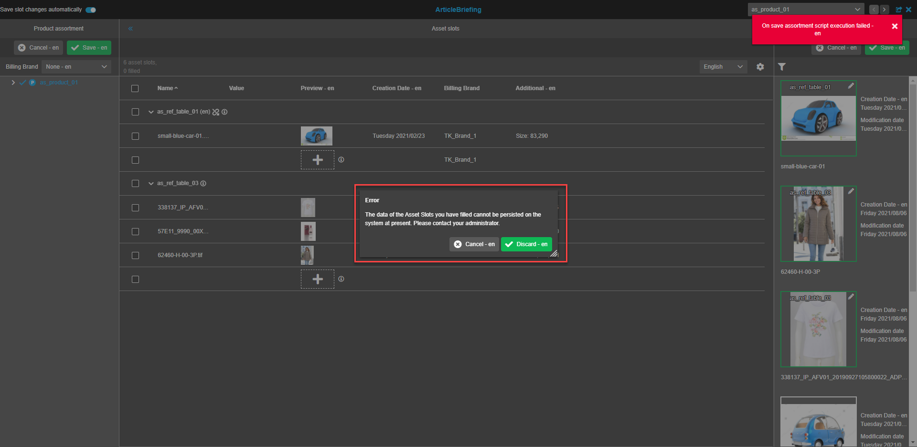Click the unlink icon beside as_ref_table_01 (en)
The width and height of the screenshot is (917, 447).
tap(216, 112)
